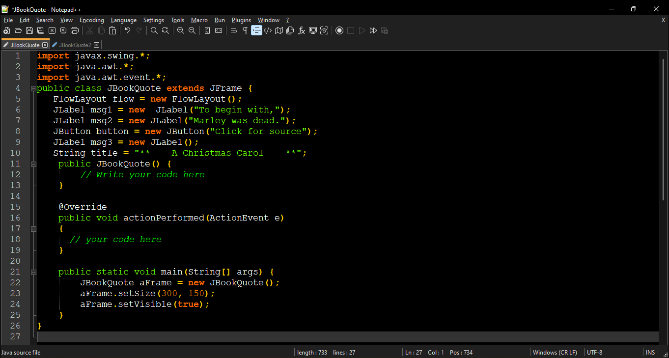Open a file using the folder toolbar icon
The width and height of the screenshot is (669, 358).
(x=18, y=30)
